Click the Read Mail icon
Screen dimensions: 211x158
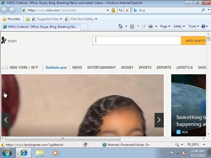[143, 26]
